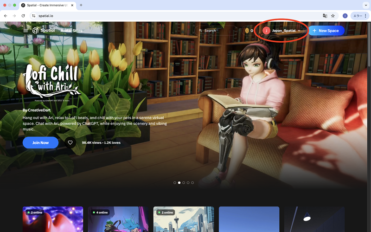Click the エラー Chrome menu button
This screenshot has height=232, width=371.
pos(360,16)
